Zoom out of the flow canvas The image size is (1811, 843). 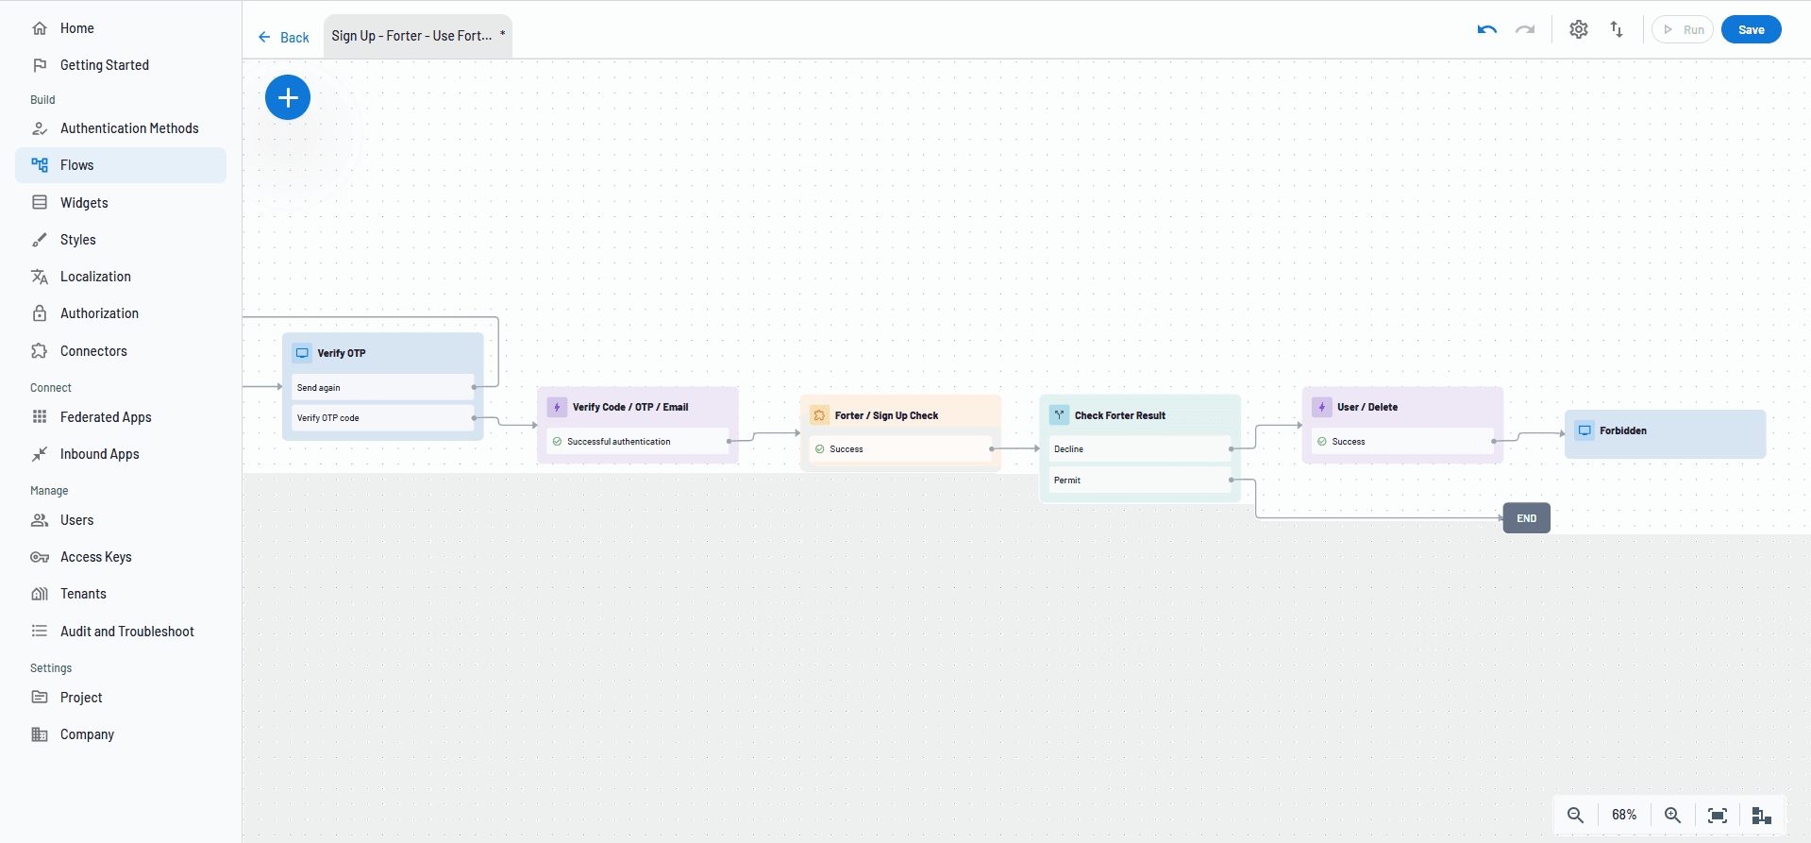(1575, 815)
